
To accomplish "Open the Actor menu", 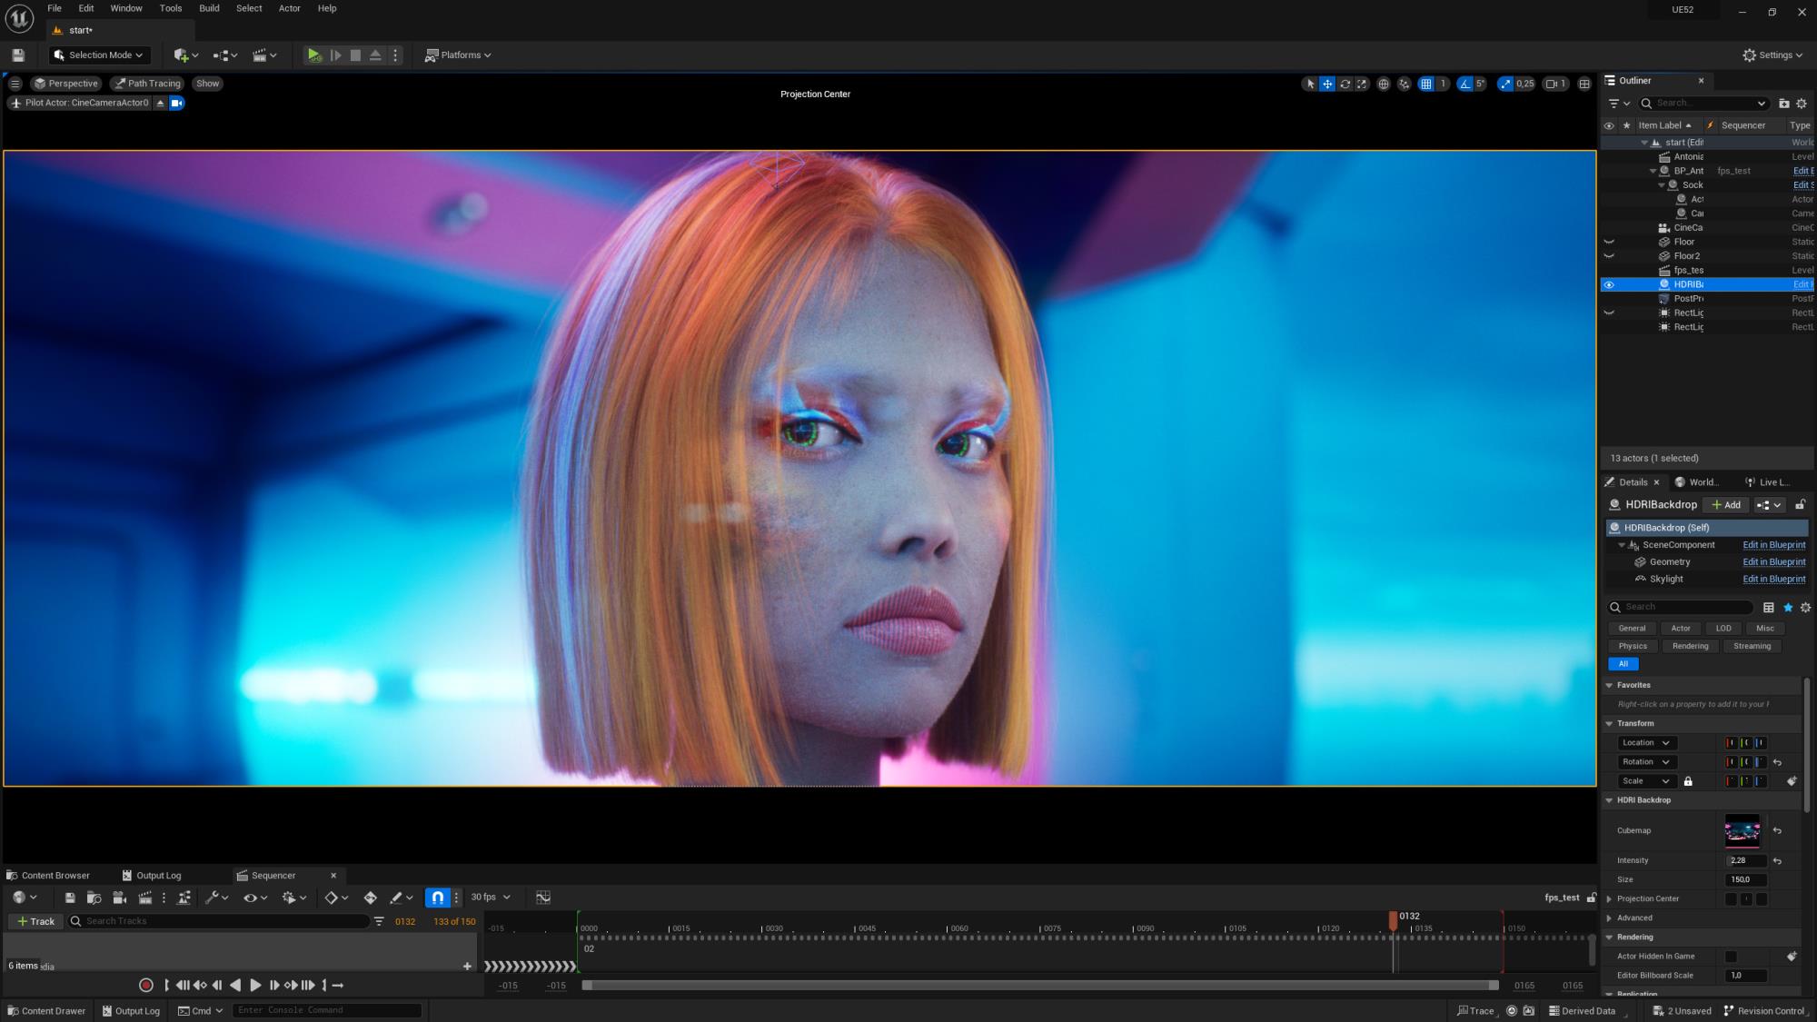I will [289, 8].
